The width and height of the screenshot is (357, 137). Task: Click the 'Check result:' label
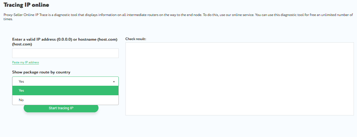click(x=136, y=39)
